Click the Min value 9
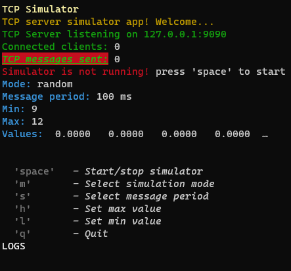291x271 pixels. tap(34, 109)
